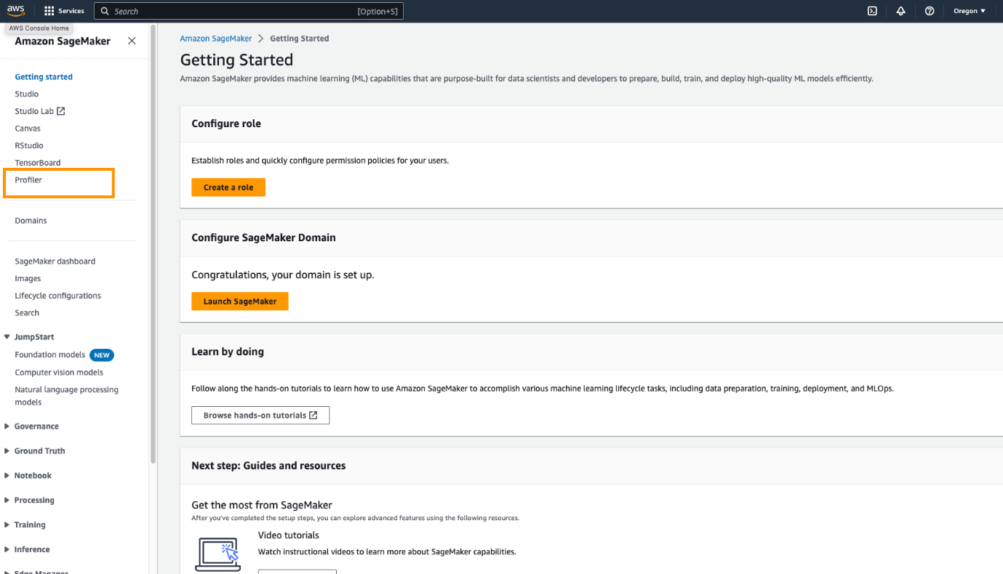The height and width of the screenshot is (574, 1003).
Task: Click the AWS logo icon
Action: pos(16,10)
